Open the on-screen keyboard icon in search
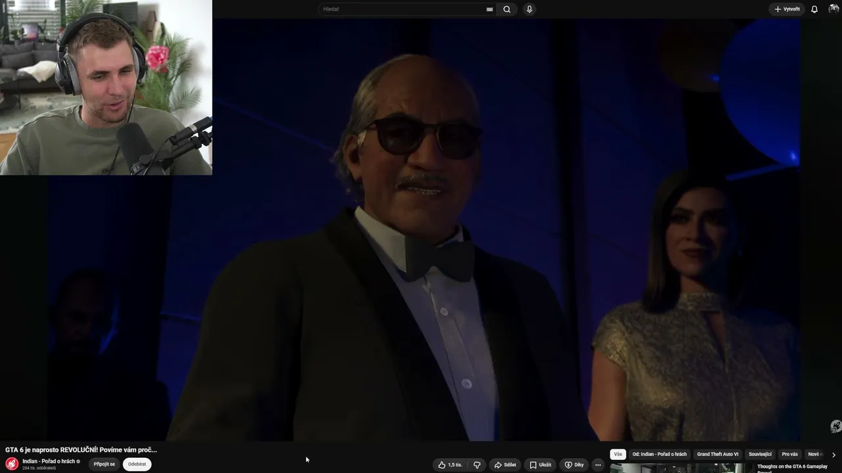 [x=489, y=9]
